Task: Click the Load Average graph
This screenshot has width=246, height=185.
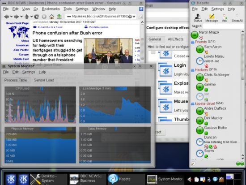Action: [x=115, y=105]
